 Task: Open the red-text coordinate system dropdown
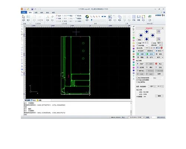tap(150, 28)
